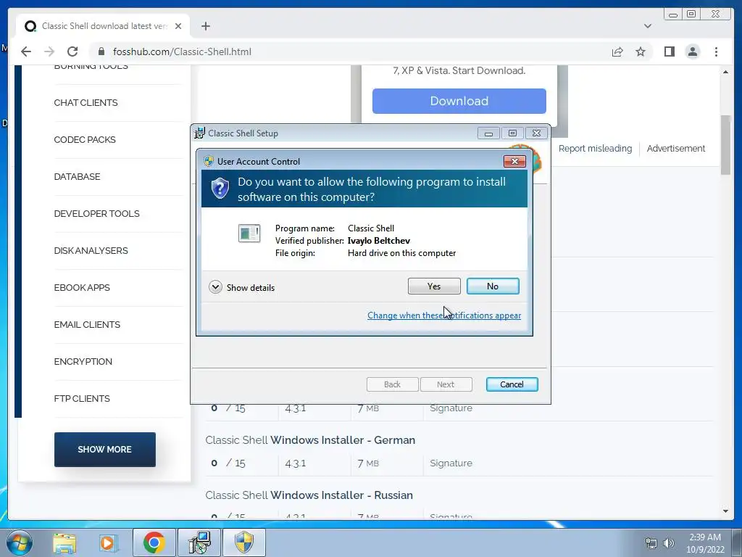This screenshot has height=557, width=742.
Task: Open CHAT CLIENTS category
Action: (x=86, y=103)
